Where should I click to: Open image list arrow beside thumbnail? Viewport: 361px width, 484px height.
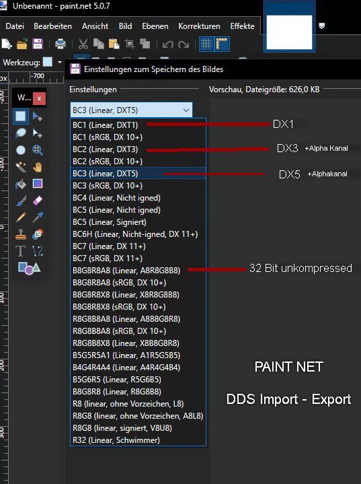[x=321, y=26]
